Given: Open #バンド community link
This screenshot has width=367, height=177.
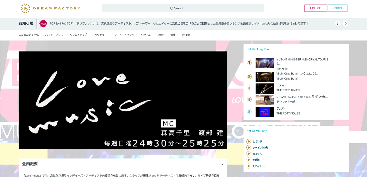Looking at the screenshot, I should (x=257, y=142).
